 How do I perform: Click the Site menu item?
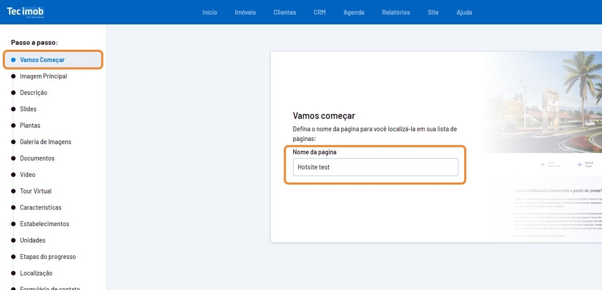coord(433,12)
